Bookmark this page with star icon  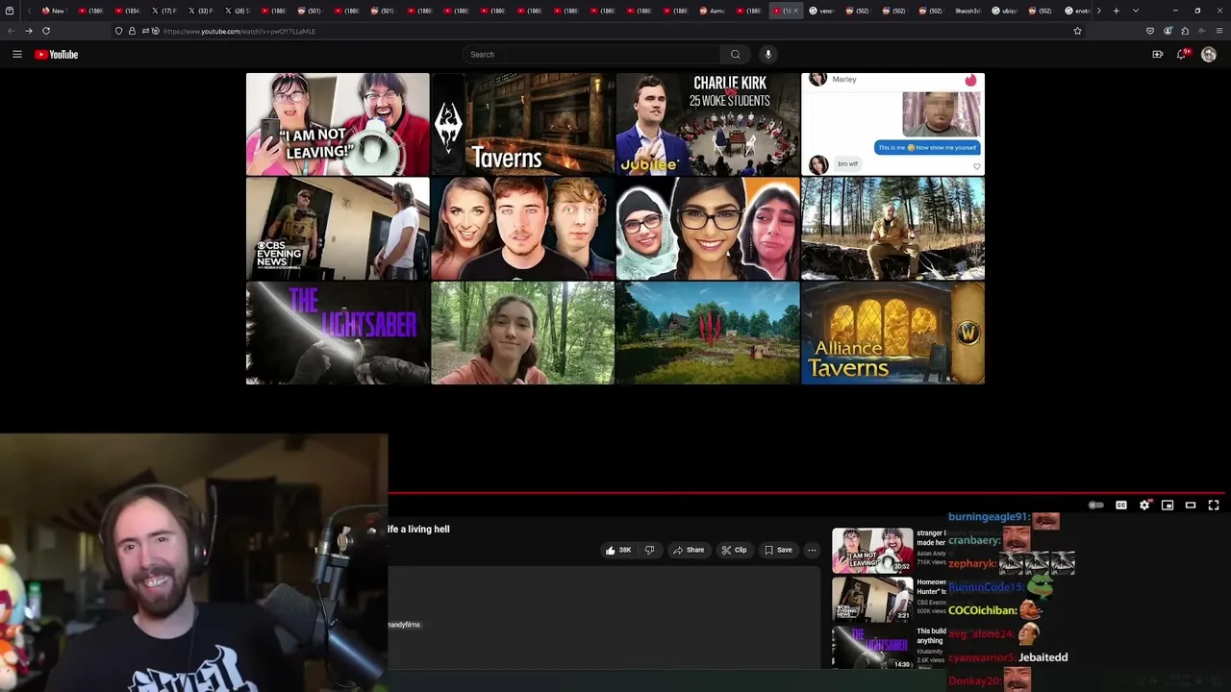pos(1077,31)
